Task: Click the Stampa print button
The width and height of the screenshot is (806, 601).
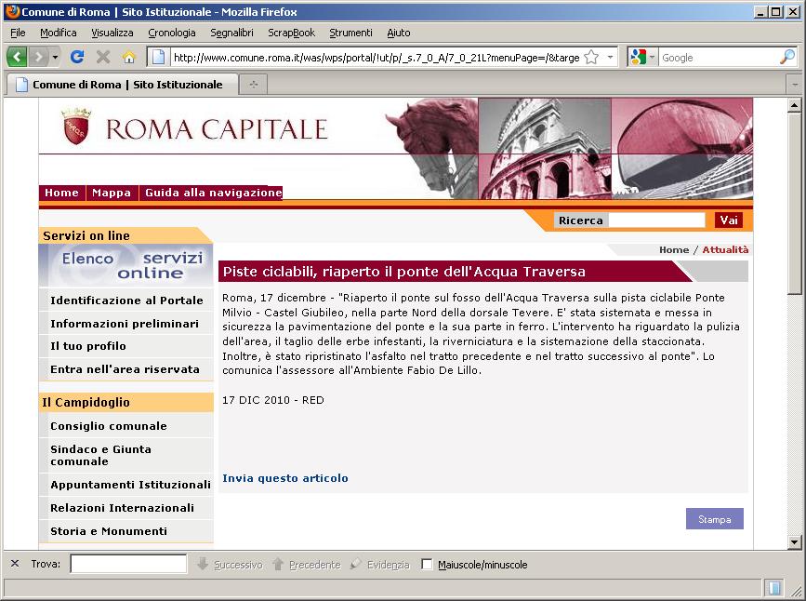Action: 715,519
